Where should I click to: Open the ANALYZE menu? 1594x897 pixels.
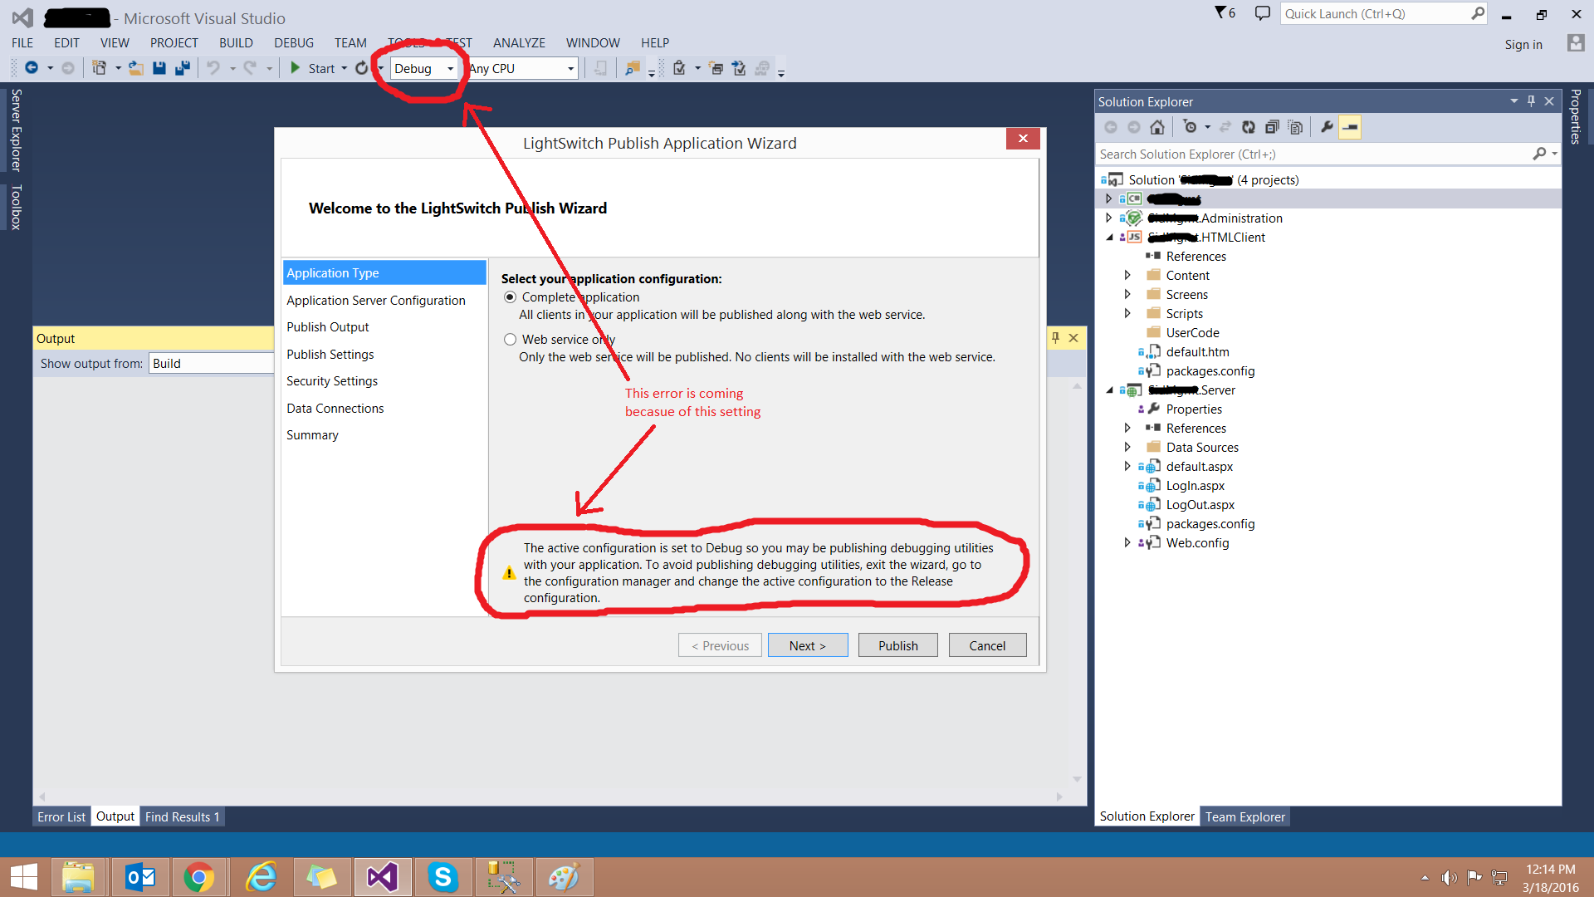(x=519, y=43)
